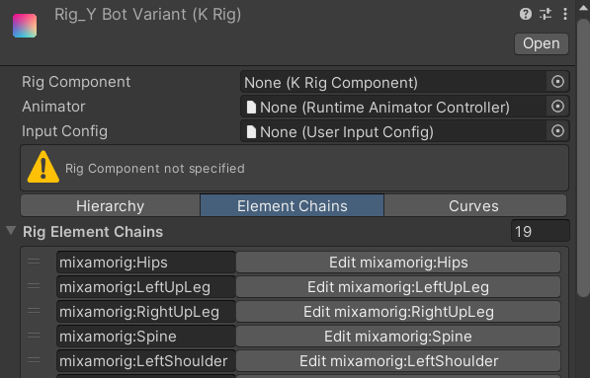This screenshot has height=378, width=590.
Task: Click the Open button
Action: [x=542, y=44]
